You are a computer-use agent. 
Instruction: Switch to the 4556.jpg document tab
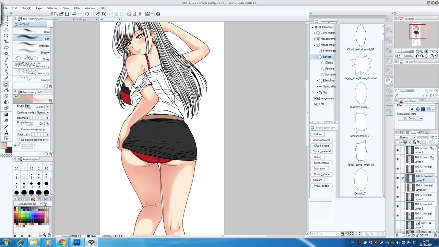[81, 20]
